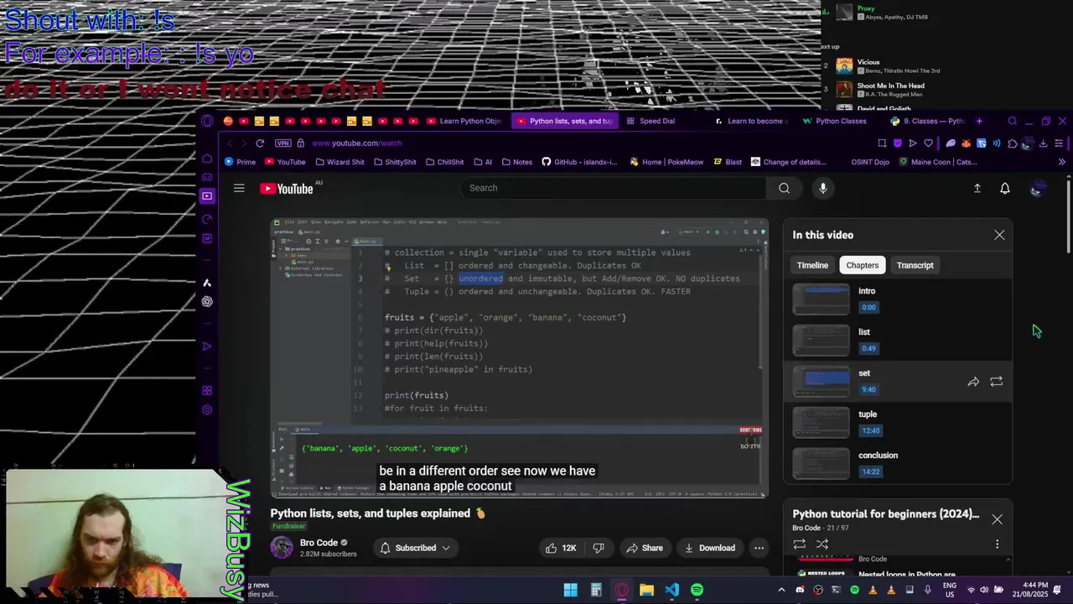Jump to the tuple chapter at 12:40

(x=898, y=422)
